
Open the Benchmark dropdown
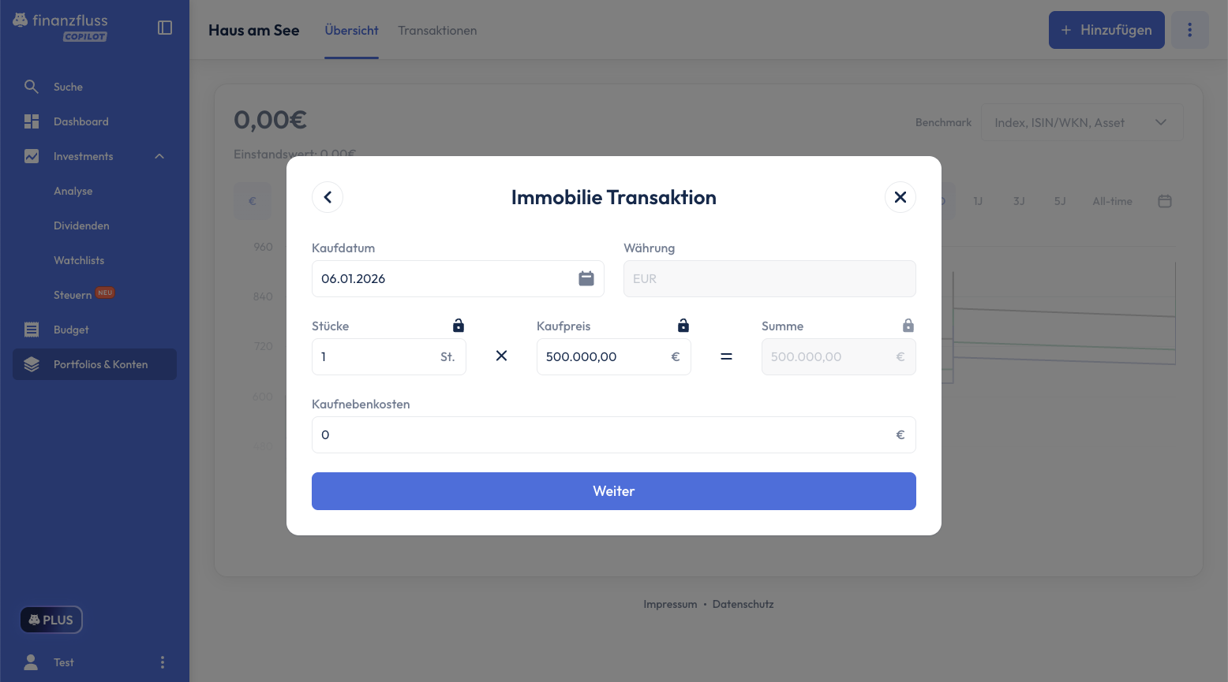point(1081,123)
